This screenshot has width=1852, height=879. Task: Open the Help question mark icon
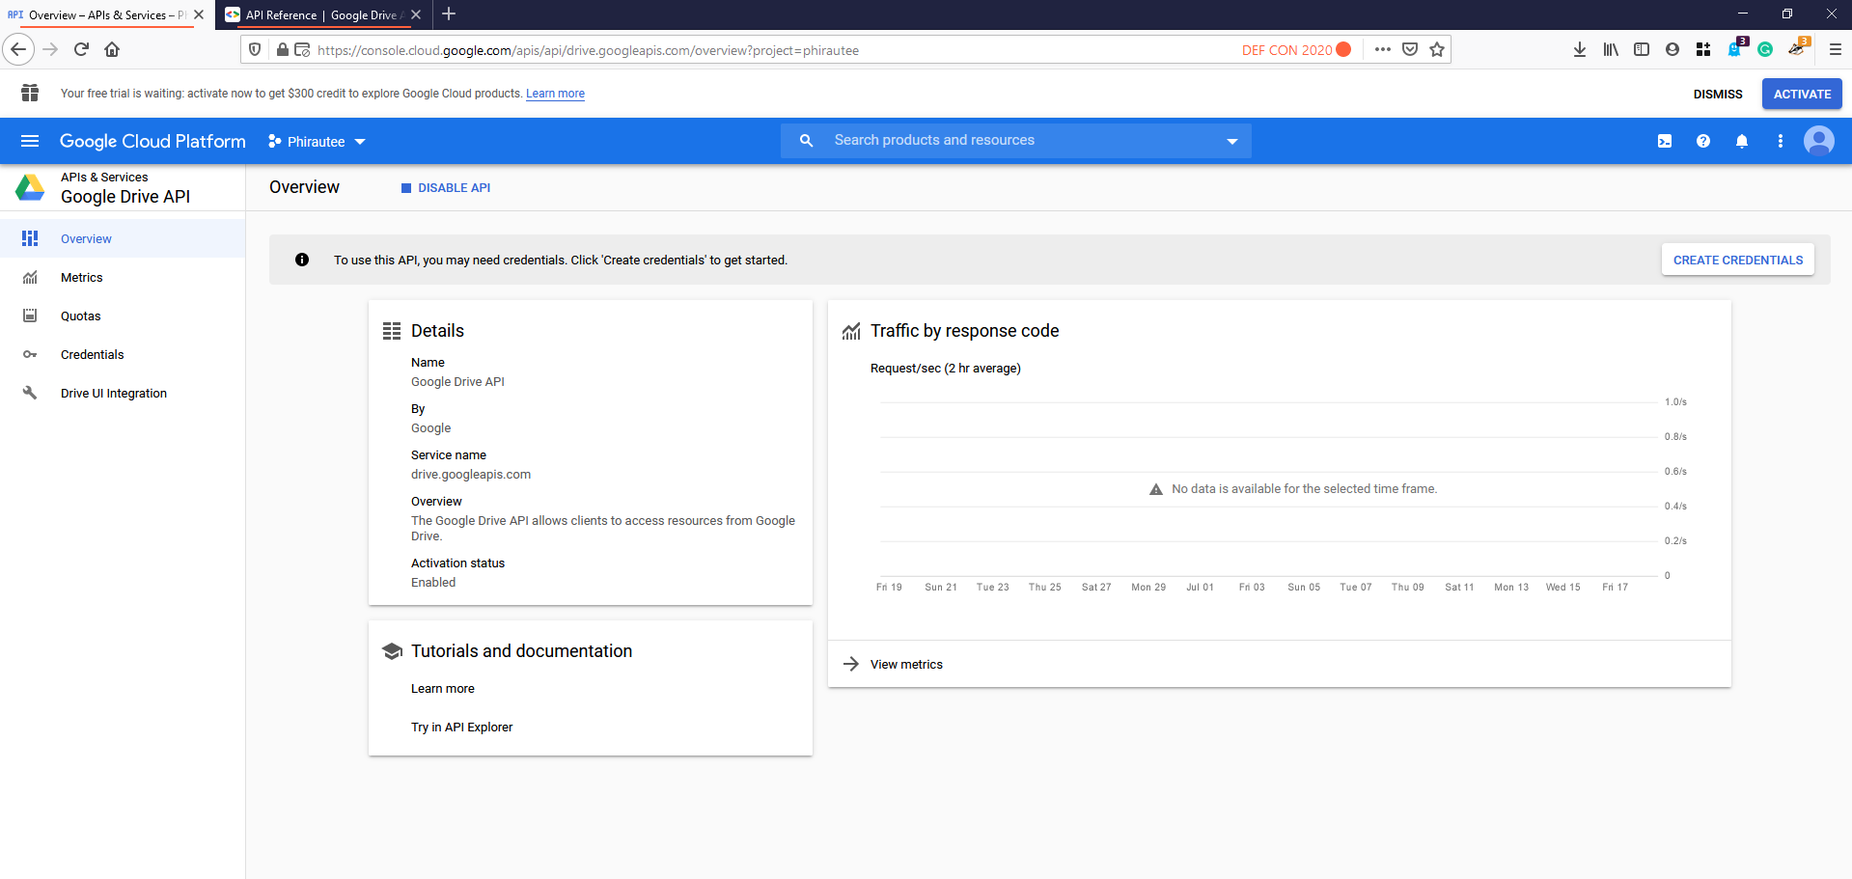click(1703, 141)
